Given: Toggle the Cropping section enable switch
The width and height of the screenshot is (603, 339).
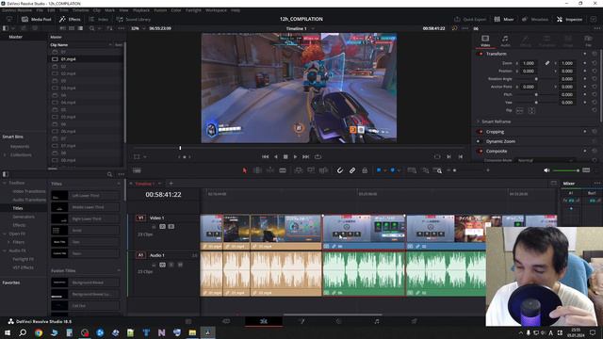Looking at the screenshot, I should coord(480,132).
